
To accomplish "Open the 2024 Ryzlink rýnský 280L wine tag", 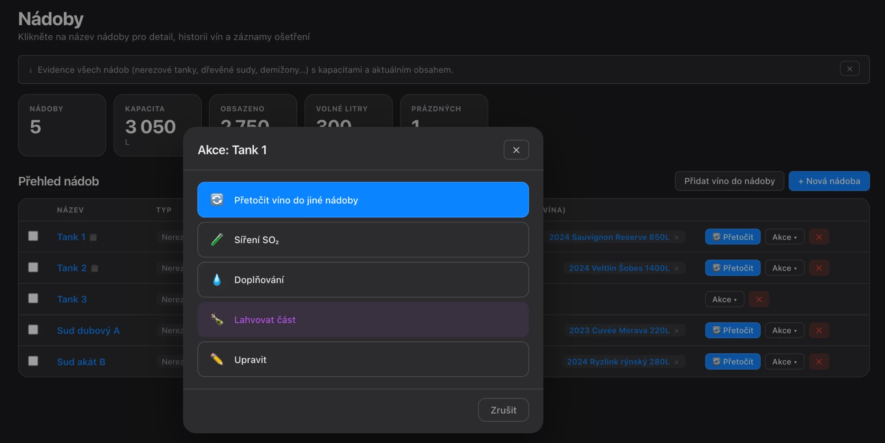I will pyautogui.click(x=618, y=362).
